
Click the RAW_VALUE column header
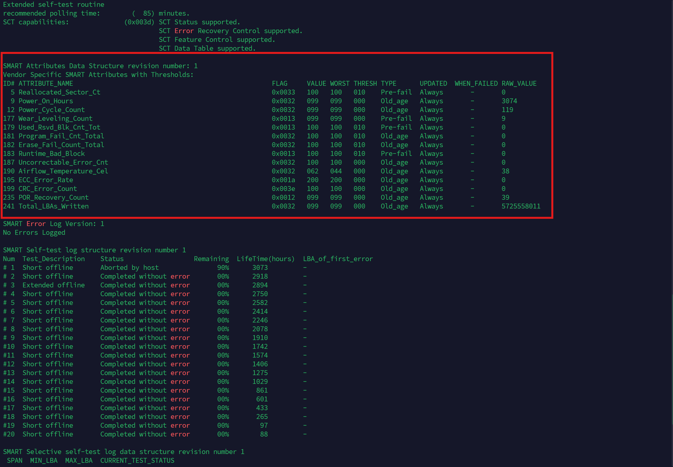coord(519,83)
